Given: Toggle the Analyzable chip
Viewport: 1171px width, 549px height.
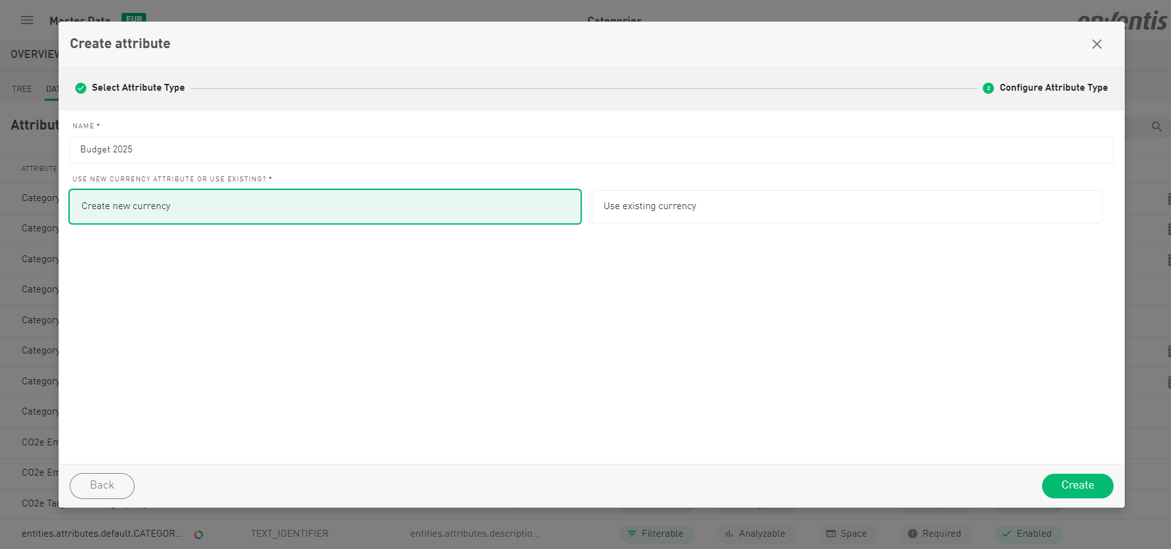Looking at the screenshot, I should (x=756, y=534).
